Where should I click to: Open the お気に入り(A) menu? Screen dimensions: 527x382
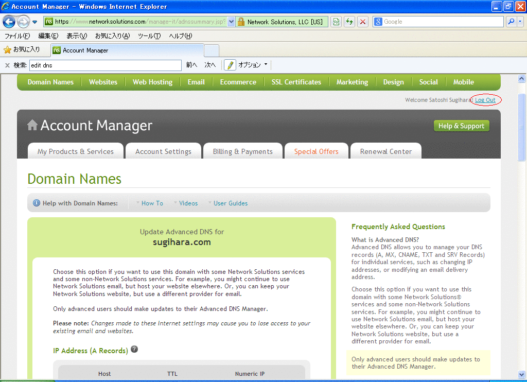[112, 36]
